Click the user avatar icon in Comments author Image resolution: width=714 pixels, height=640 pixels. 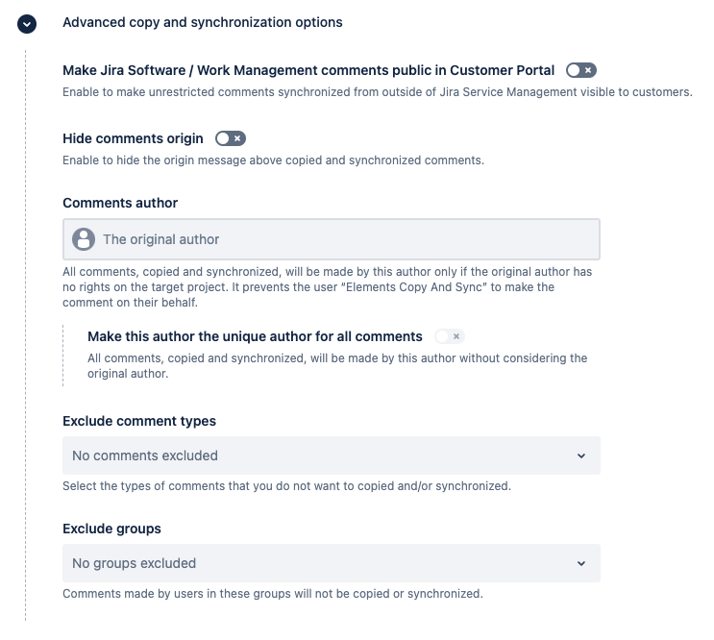[x=85, y=239]
